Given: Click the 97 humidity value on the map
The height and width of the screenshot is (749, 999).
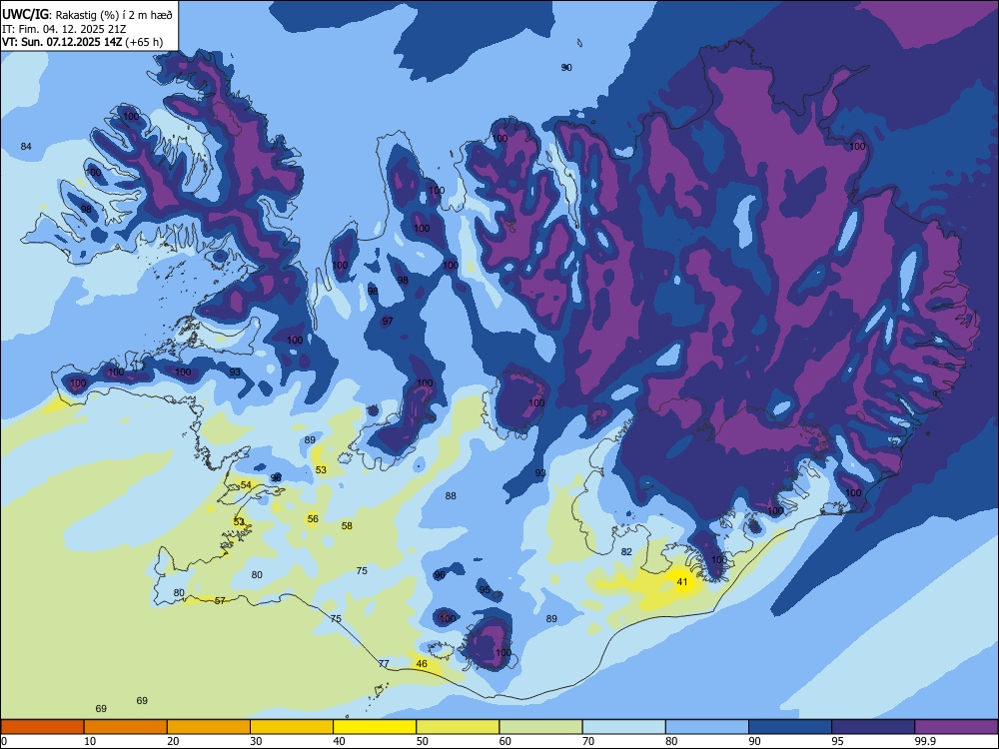Looking at the screenshot, I should [x=388, y=321].
